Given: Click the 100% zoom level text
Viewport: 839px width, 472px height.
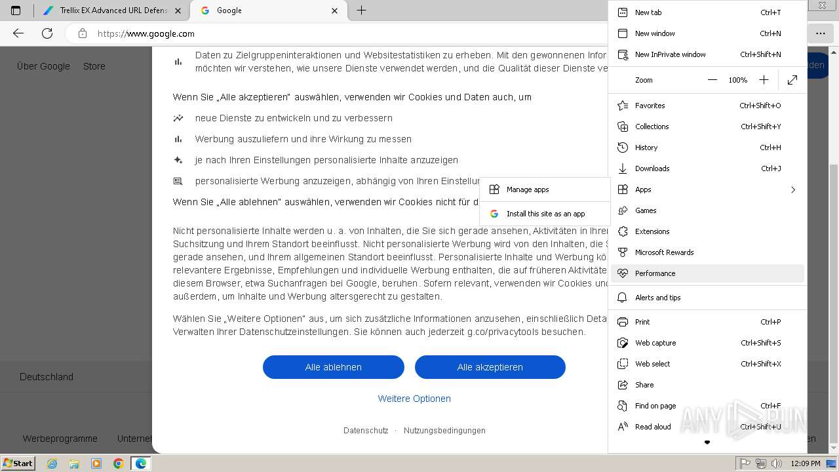Looking at the screenshot, I should pos(738,80).
